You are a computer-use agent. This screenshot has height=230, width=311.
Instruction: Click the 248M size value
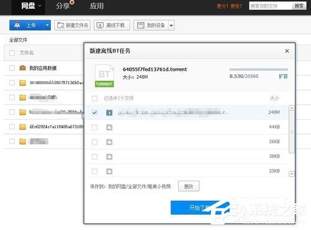[274, 112]
